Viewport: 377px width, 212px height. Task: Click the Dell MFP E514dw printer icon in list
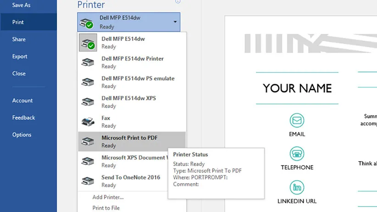coord(88,43)
